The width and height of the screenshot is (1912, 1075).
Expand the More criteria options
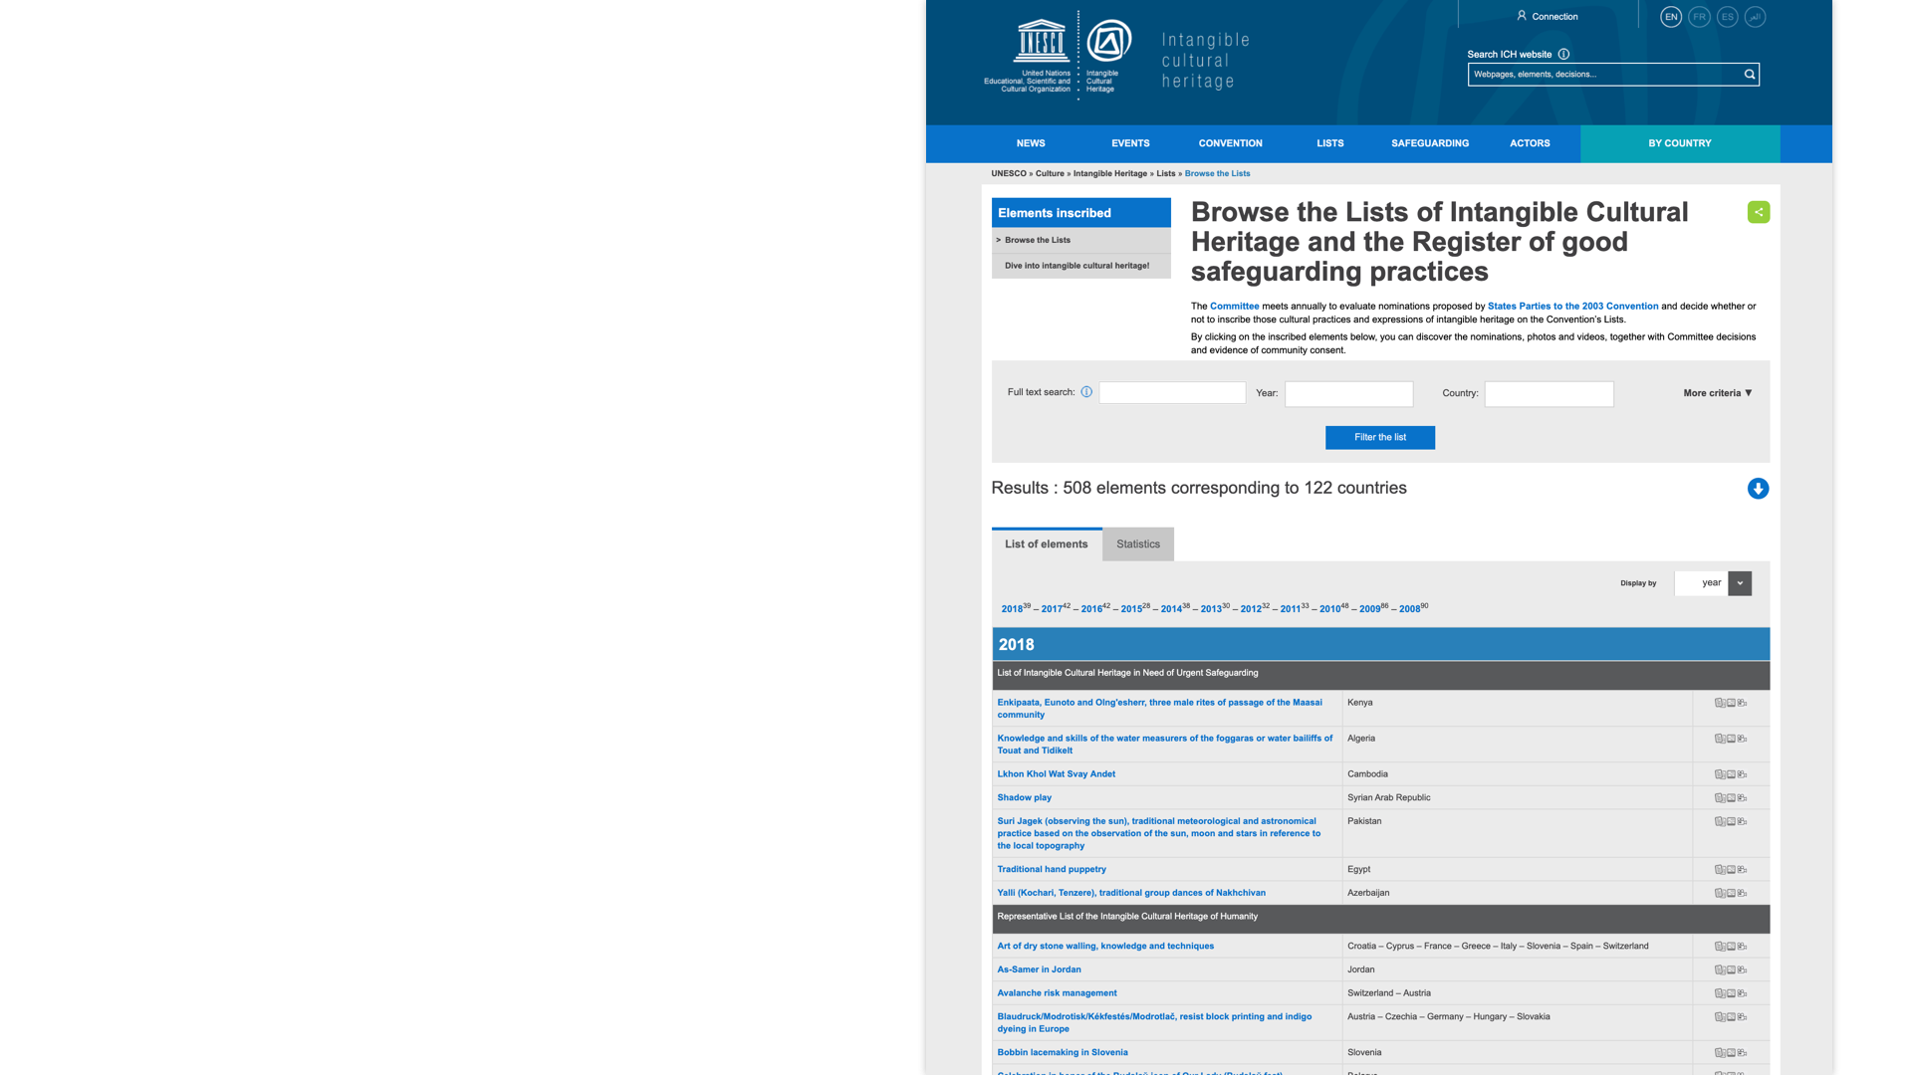1717,393
